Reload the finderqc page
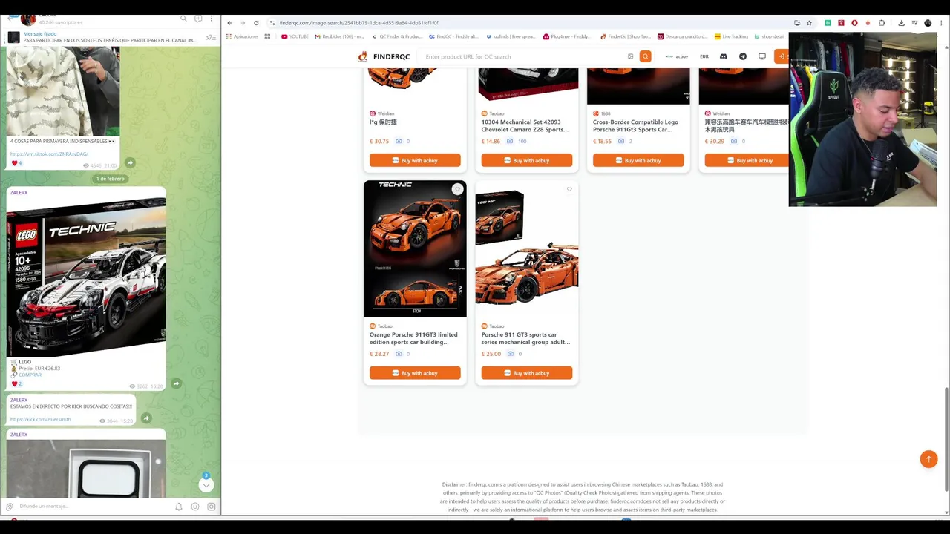The image size is (950, 534). 256,23
